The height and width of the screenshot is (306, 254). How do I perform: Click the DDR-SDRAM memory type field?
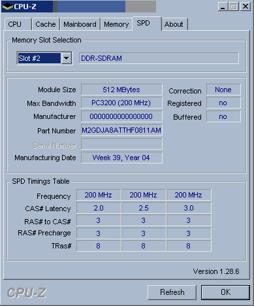(159, 58)
